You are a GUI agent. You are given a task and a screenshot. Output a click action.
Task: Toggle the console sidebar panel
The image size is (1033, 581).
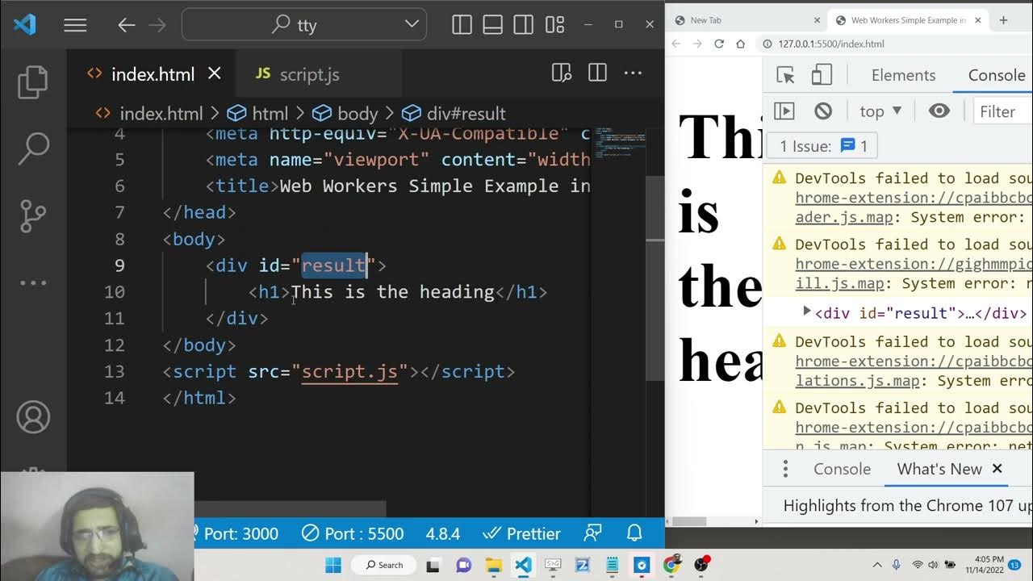784,111
